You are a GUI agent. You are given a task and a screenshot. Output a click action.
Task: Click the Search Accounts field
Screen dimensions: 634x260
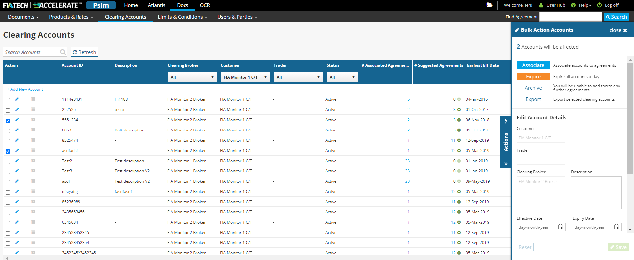coord(35,52)
